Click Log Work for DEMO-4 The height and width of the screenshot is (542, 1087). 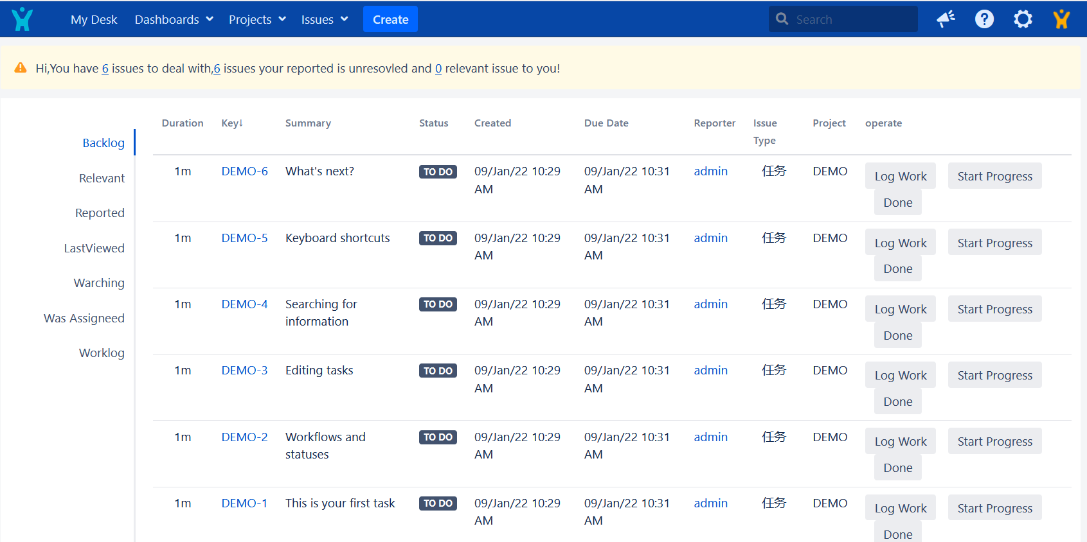pos(901,309)
